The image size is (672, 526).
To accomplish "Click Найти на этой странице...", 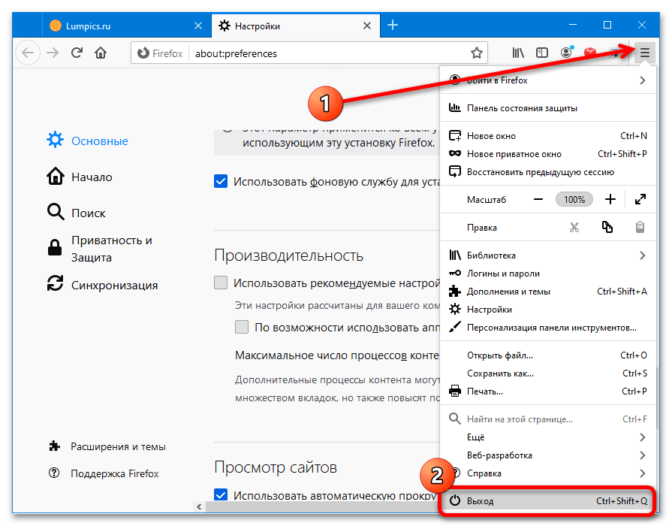I will point(548,419).
